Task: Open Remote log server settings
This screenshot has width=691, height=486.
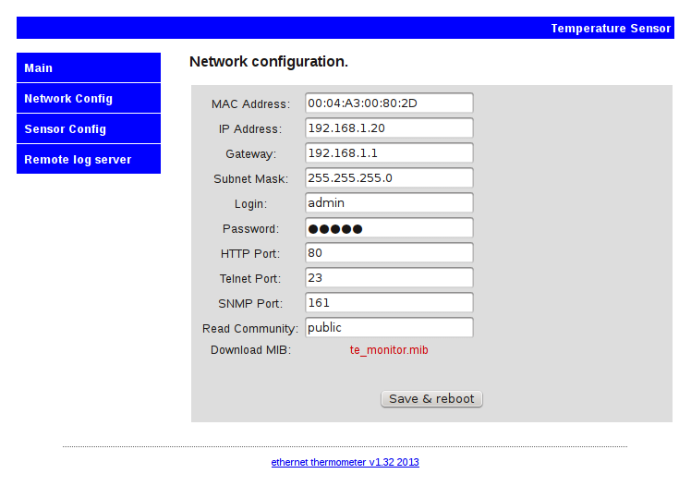Action: (89, 159)
